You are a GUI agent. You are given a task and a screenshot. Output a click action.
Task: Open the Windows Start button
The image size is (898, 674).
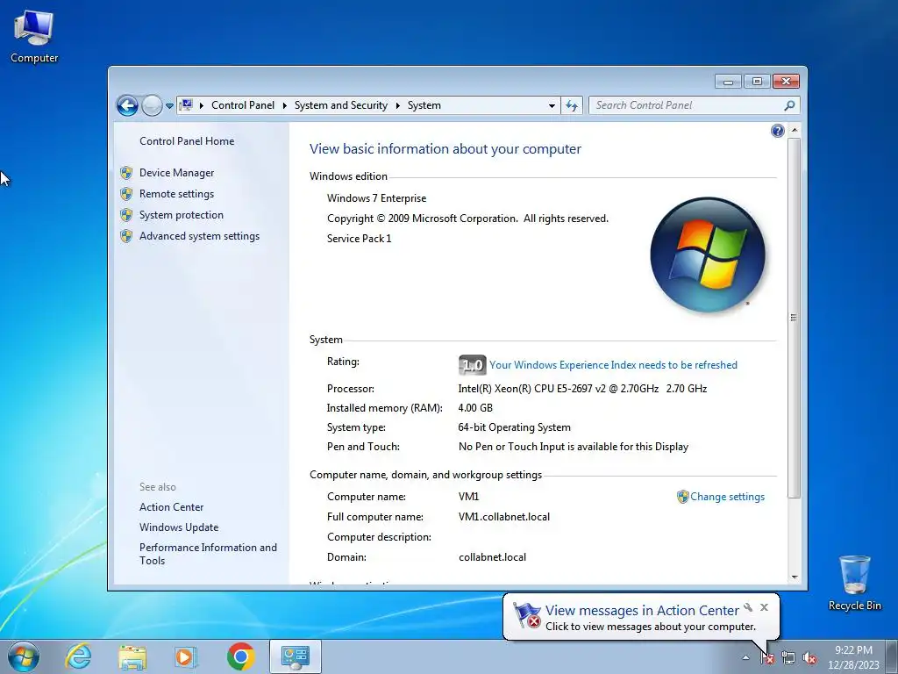pyautogui.click(x=24, y=656)
